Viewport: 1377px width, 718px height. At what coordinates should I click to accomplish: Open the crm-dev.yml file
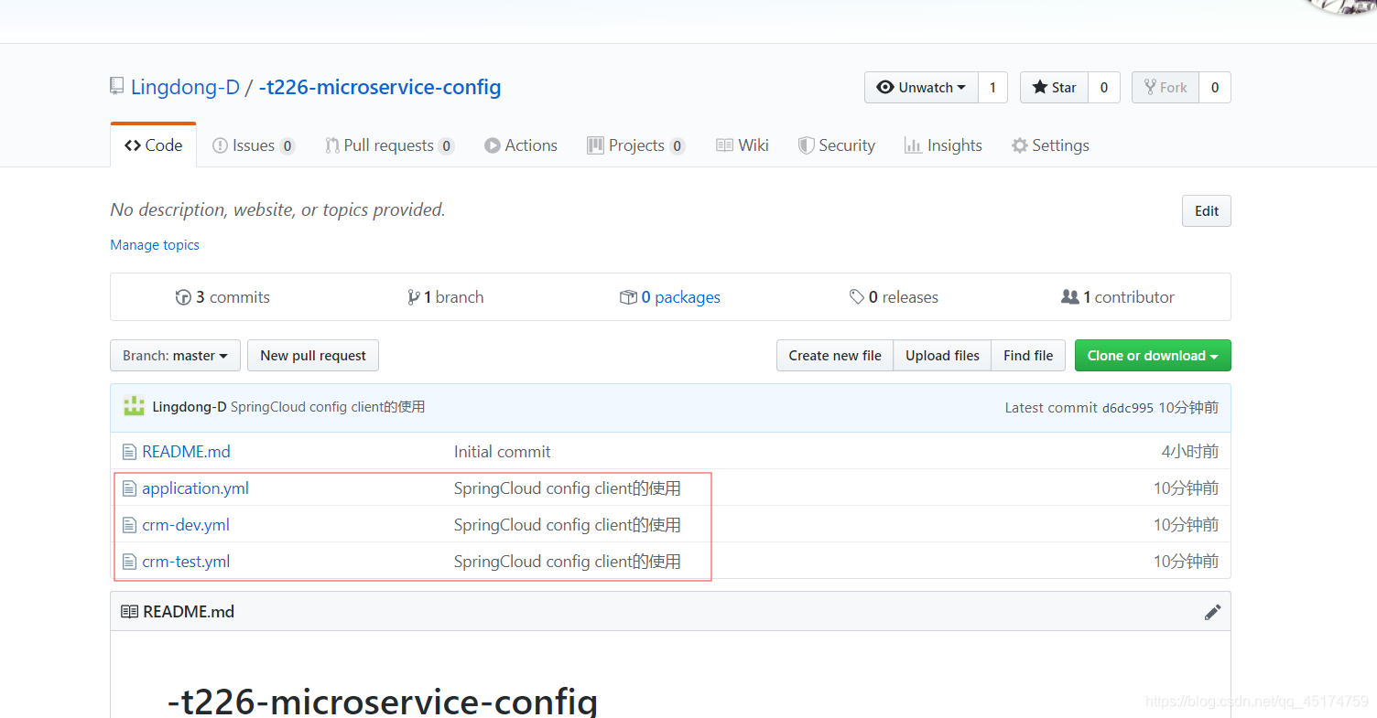point(186,525)
